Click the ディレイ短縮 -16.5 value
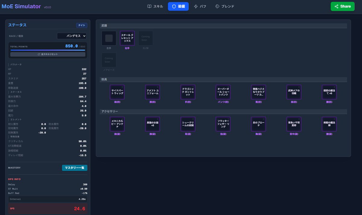The image size is (362, 215). (83, 155)
